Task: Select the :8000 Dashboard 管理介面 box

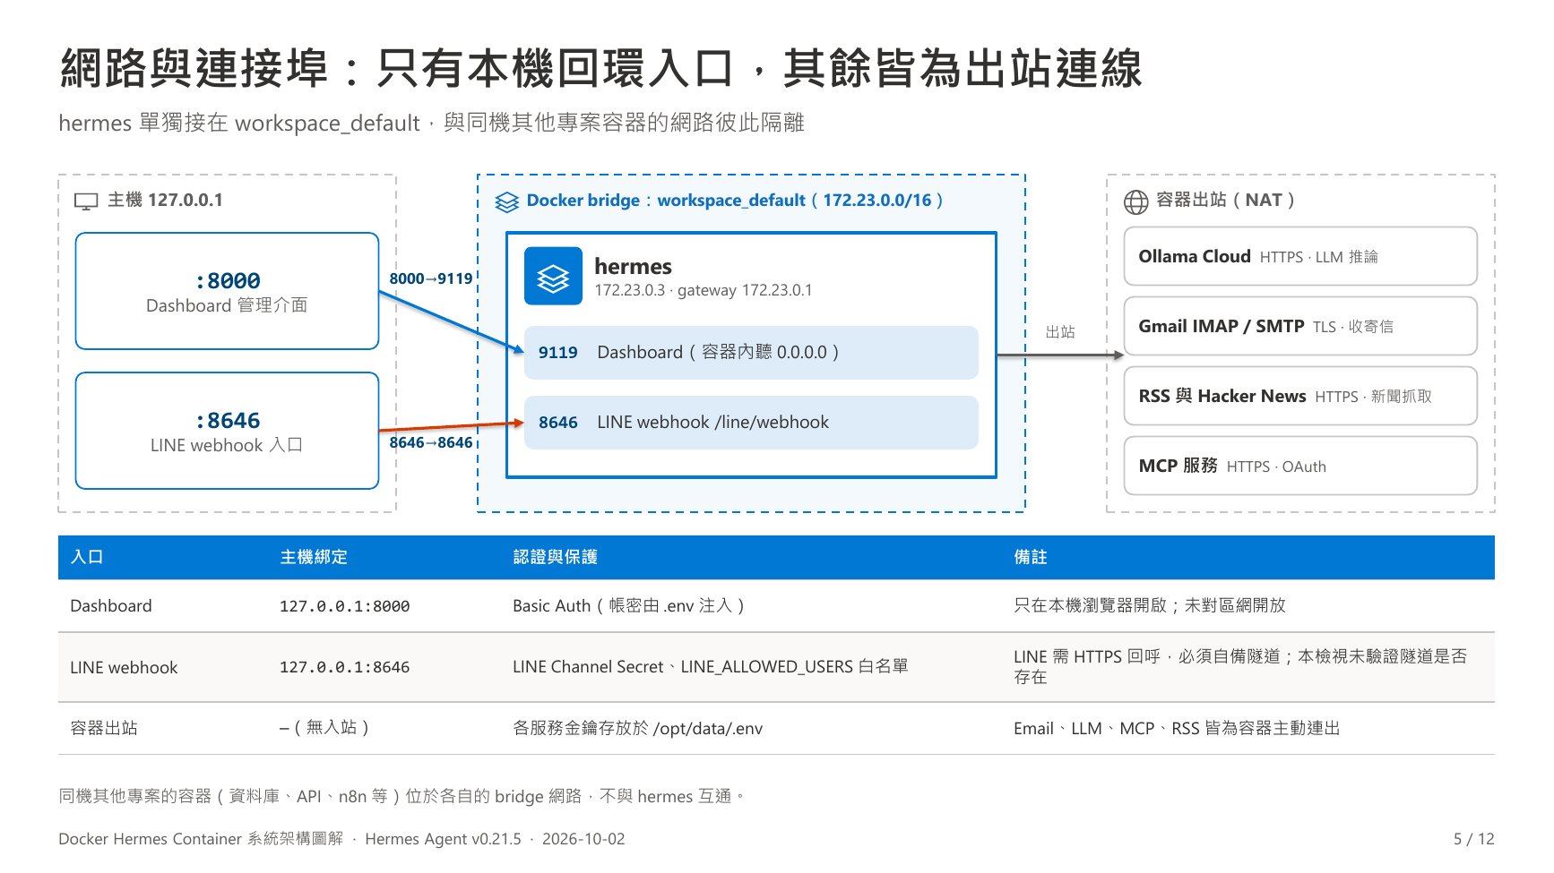Action: [x=227, y=291]
